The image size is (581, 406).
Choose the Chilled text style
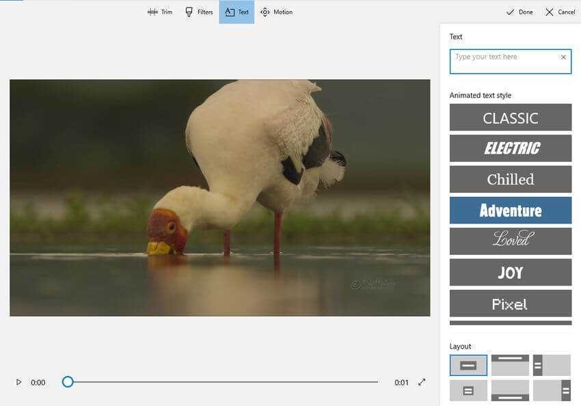[x=511, y=179]
